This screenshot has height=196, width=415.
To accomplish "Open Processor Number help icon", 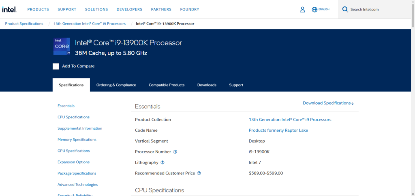I will (175, 152).
